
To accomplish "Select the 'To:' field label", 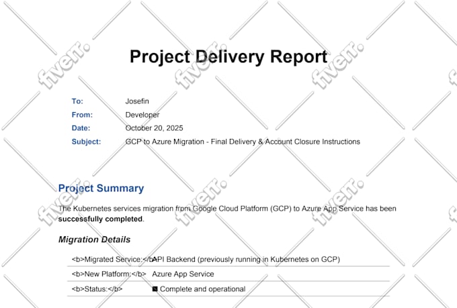I will pos(77,101).
